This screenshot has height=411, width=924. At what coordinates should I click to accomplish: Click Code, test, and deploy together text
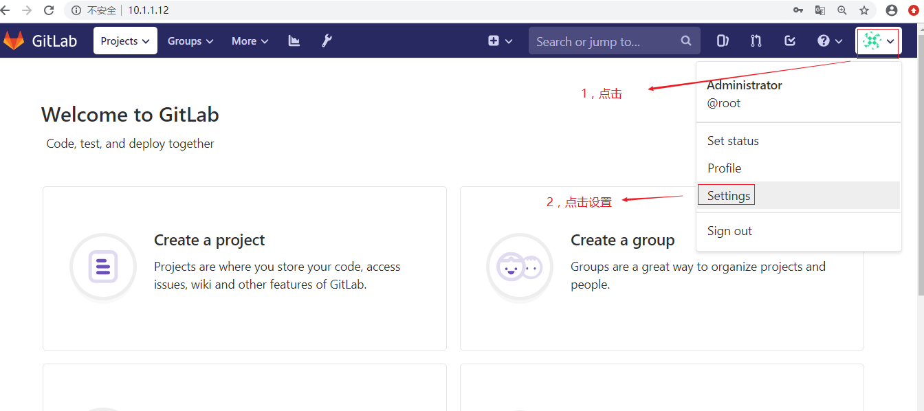pyautogui.click(x=131, y=144)
